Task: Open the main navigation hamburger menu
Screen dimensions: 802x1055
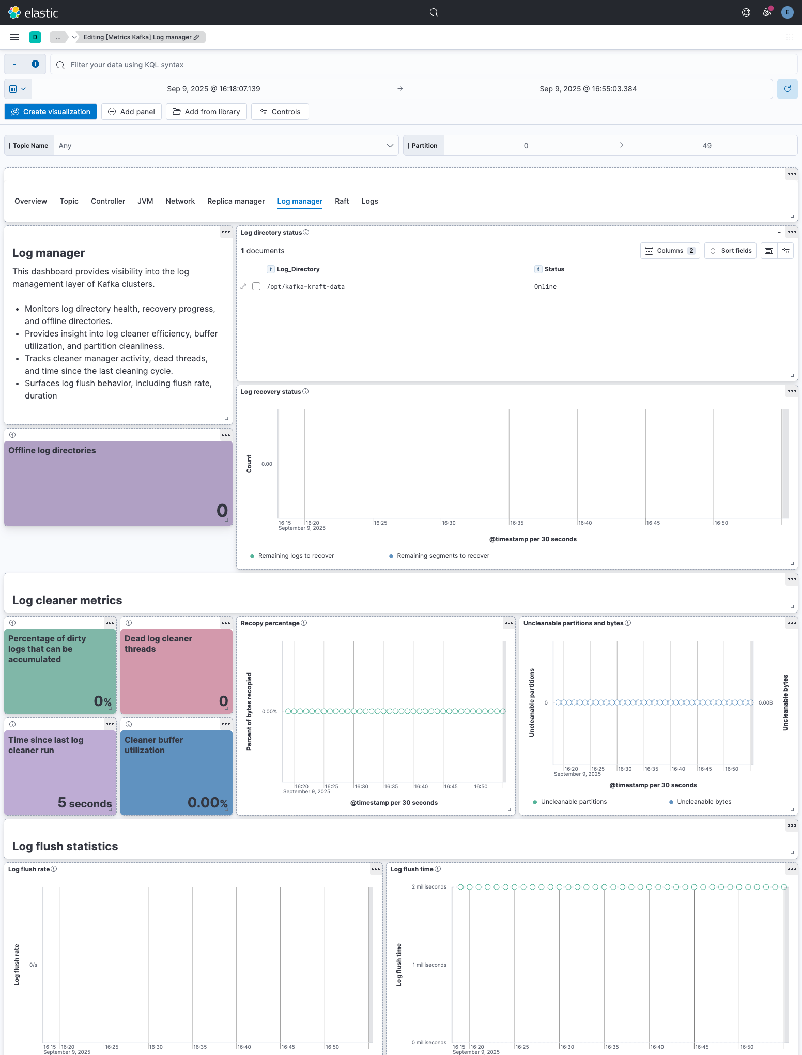Action: coord(14,37)
